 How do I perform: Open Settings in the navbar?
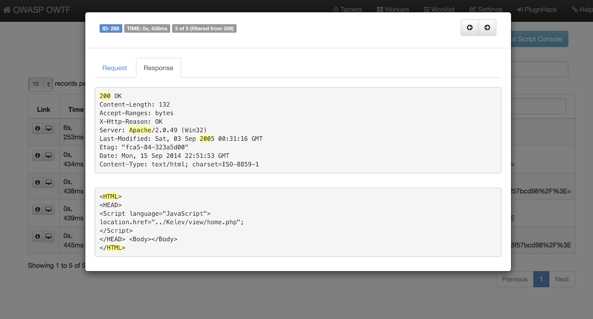pos(486,10)
